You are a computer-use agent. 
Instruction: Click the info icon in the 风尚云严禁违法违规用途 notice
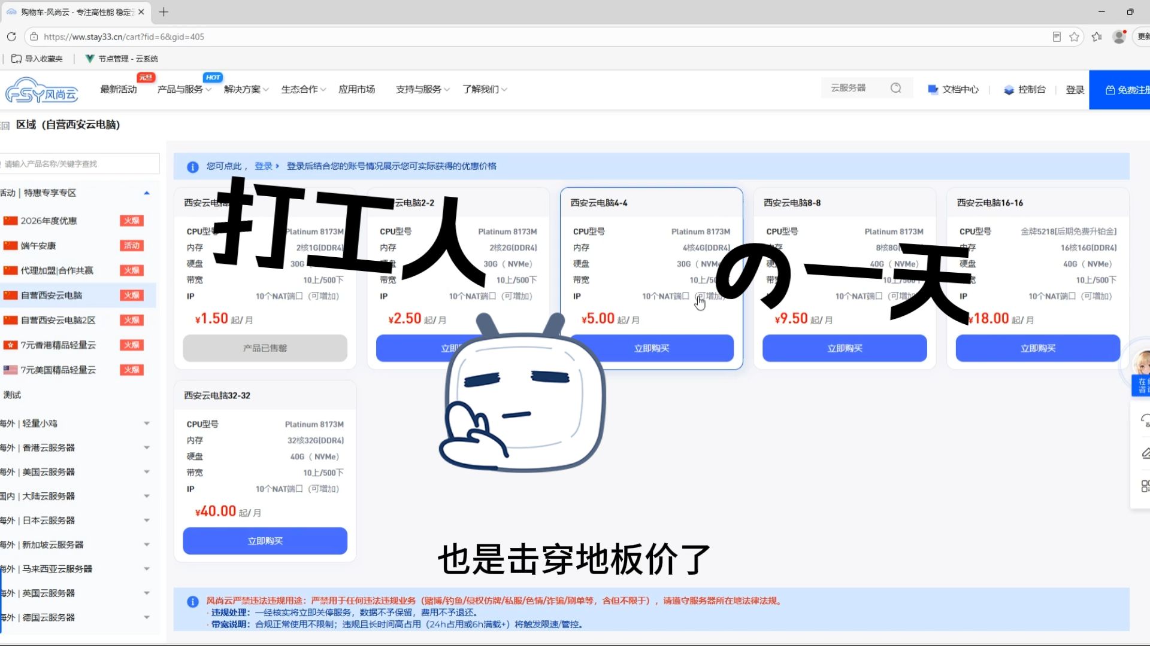[x=192, y=602]
